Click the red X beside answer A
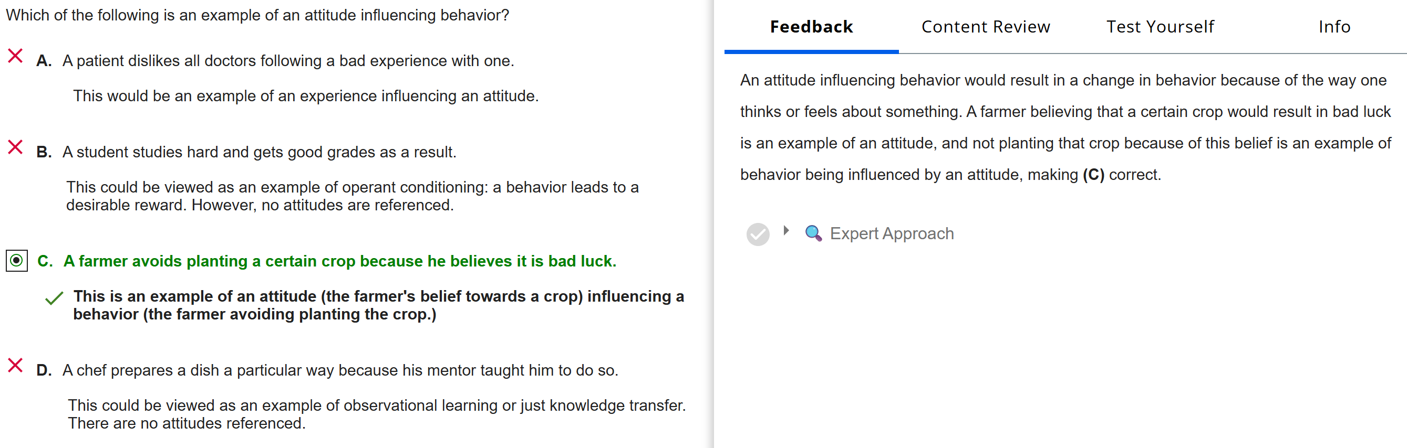1407x448 pixels. tap(15, 56)
